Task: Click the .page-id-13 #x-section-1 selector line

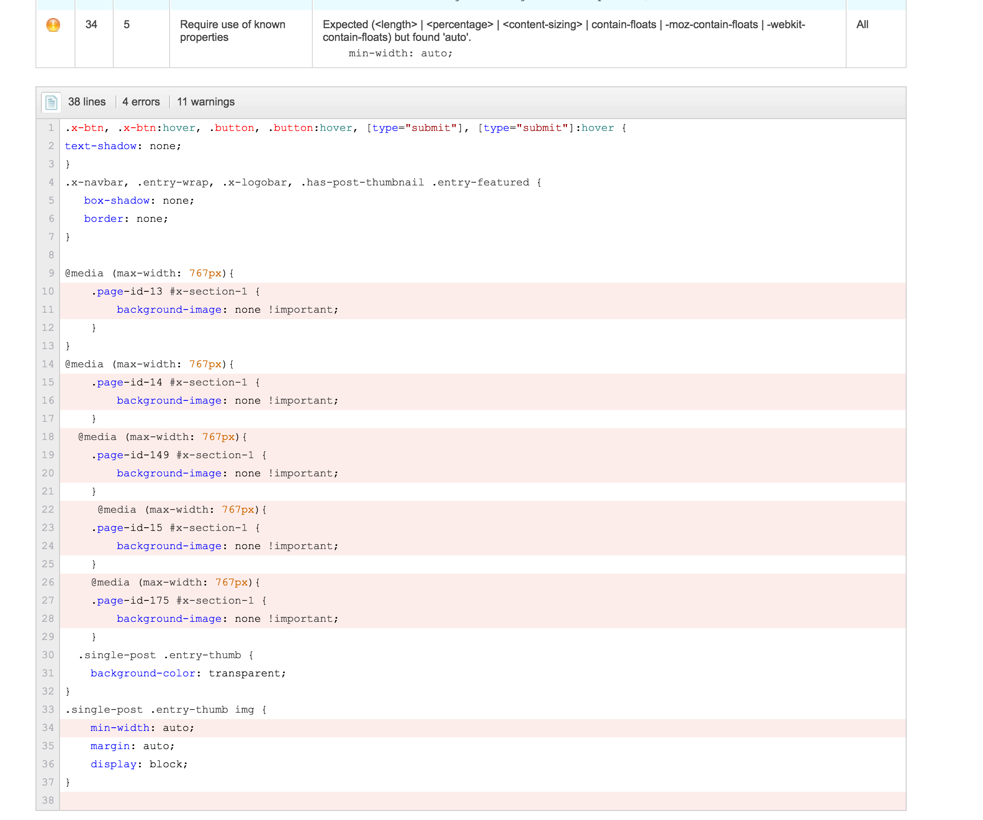Action: coord(175,291)
